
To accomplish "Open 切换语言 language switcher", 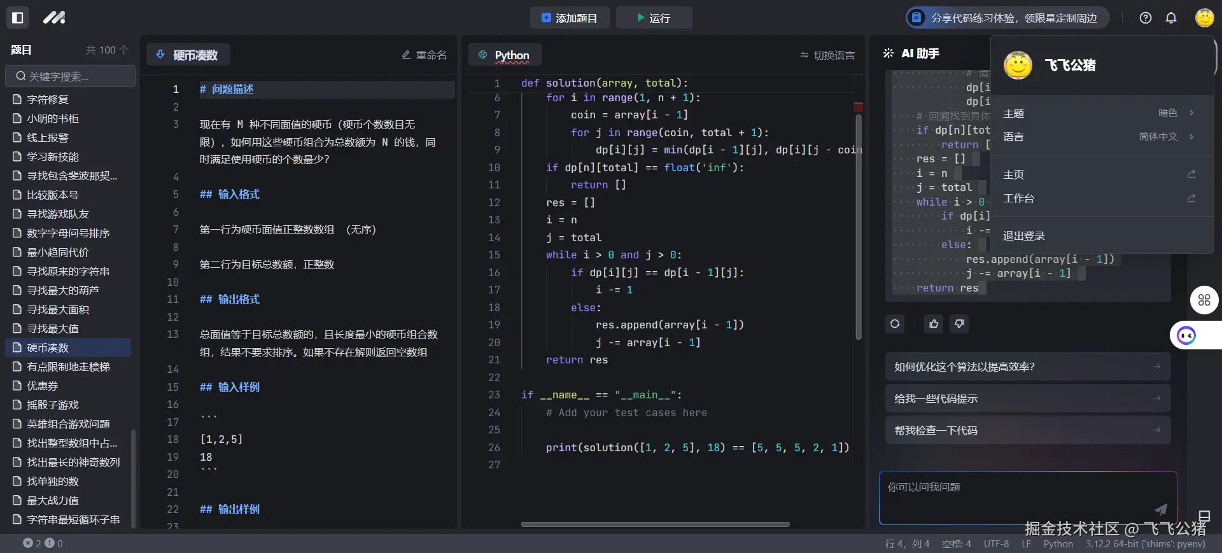I will (827, 55).
